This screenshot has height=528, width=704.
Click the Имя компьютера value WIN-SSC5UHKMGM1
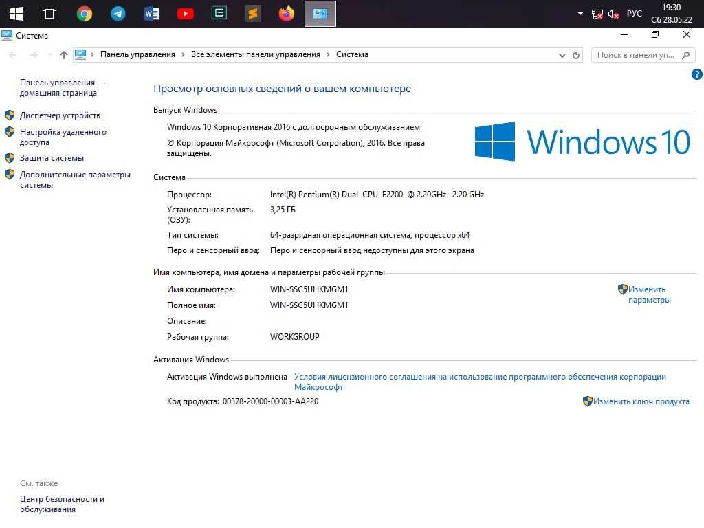pos(309,289)
